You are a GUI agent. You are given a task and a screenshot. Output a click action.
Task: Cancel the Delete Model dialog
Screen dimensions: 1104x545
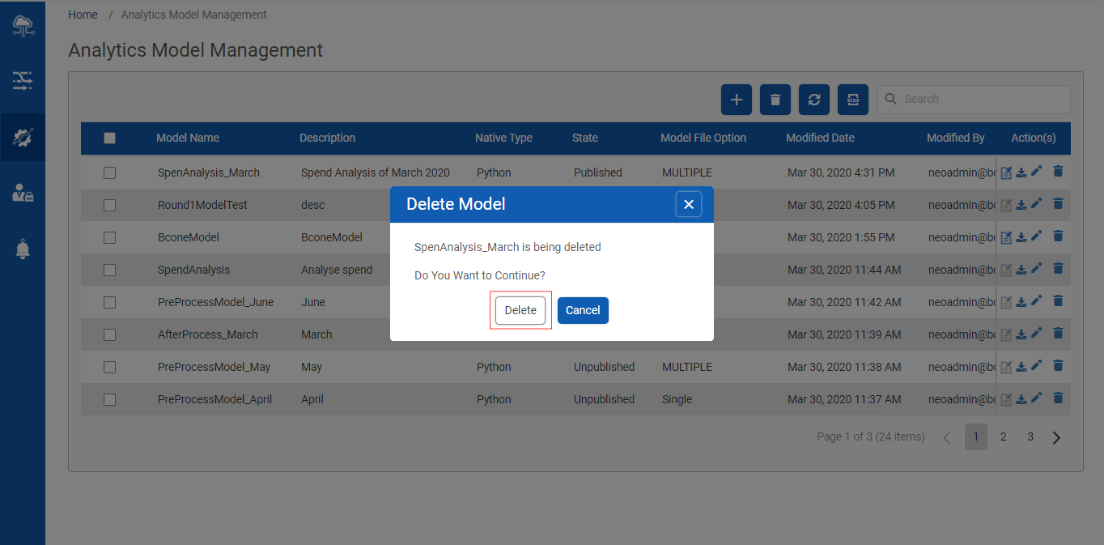(583, 310)
